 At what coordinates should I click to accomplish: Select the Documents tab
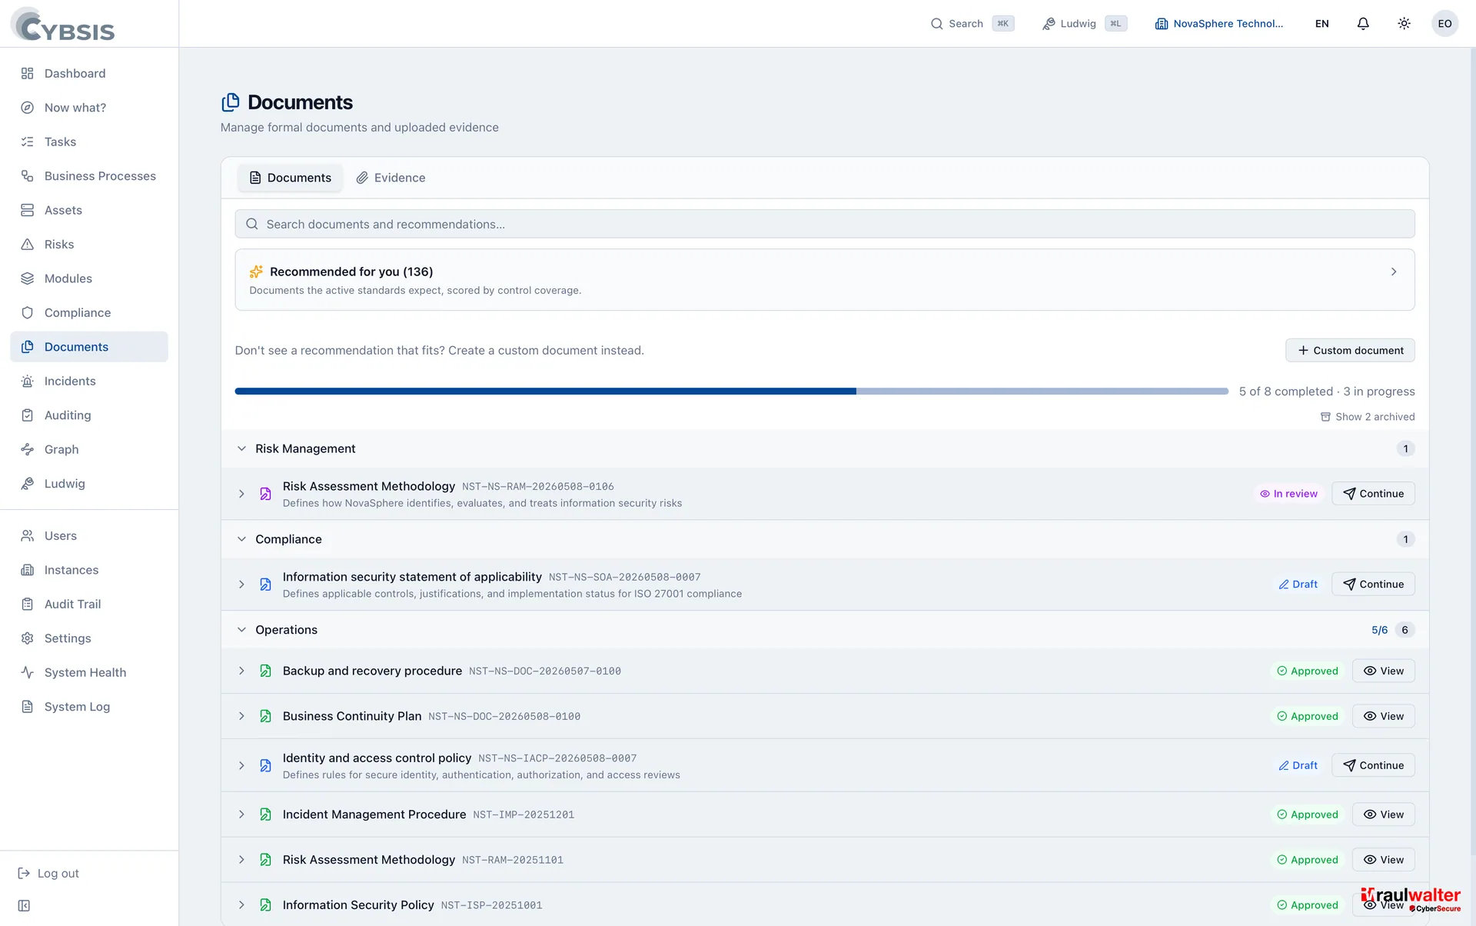tap(290, 178)
